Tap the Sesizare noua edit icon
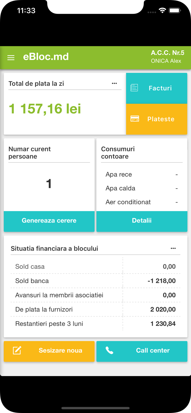This screenshot has height=413, width=191. (x=17, y=350)
